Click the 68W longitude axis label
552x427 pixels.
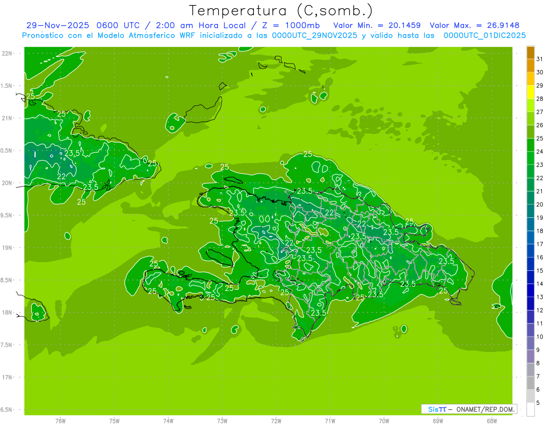[492, 421]
